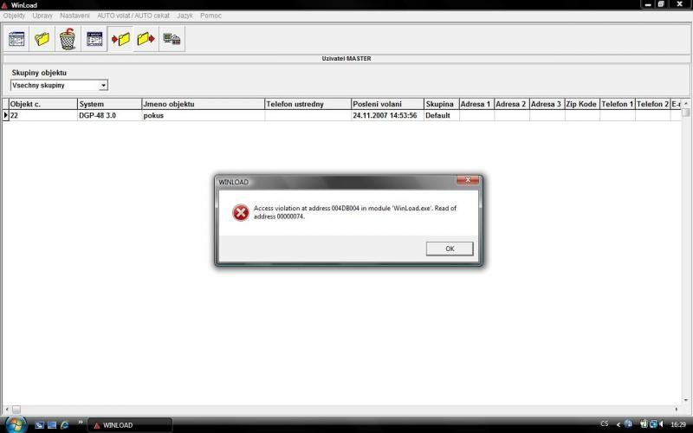The image size is (693, 433).
Task: Click the trash bin delete icon
Action: pyautogui.click(x=68, y=39)
